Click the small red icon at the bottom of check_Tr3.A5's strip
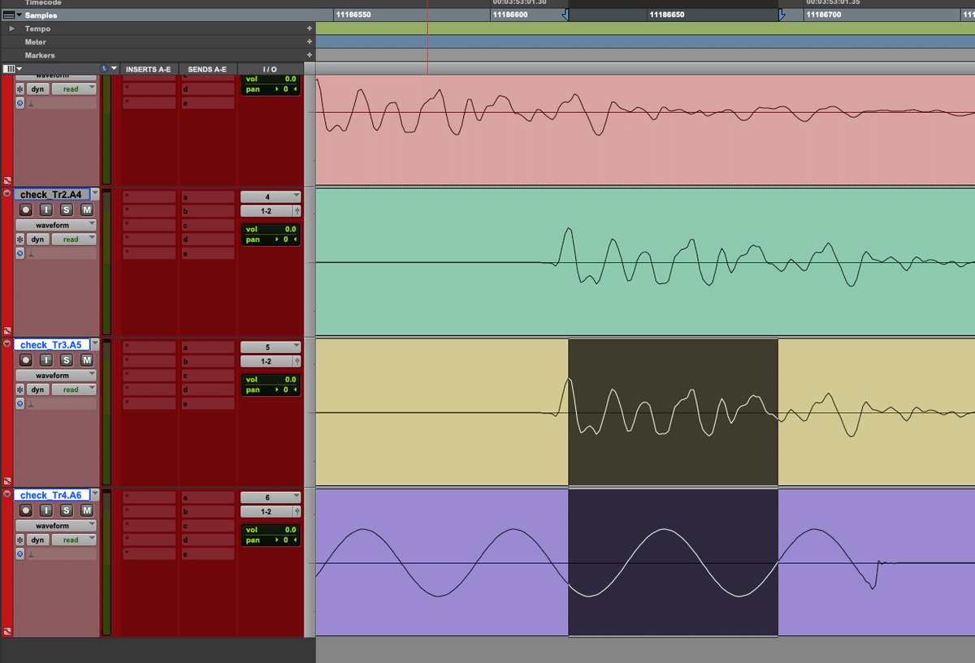 [x=7, y=480]
